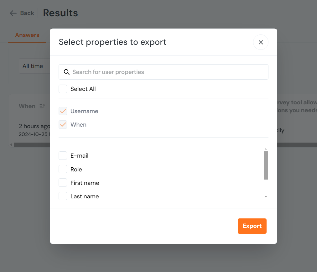Uncheck the Username property checkbox
Image resolution: width=317 pixels, height=272 pixels.
coord(63,111)
